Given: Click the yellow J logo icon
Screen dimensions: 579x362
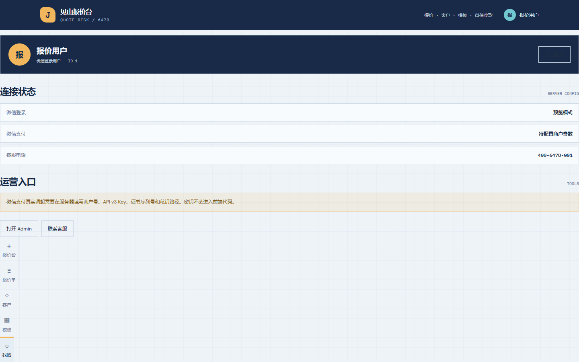Looking at the screenshot, I should 48,15.
